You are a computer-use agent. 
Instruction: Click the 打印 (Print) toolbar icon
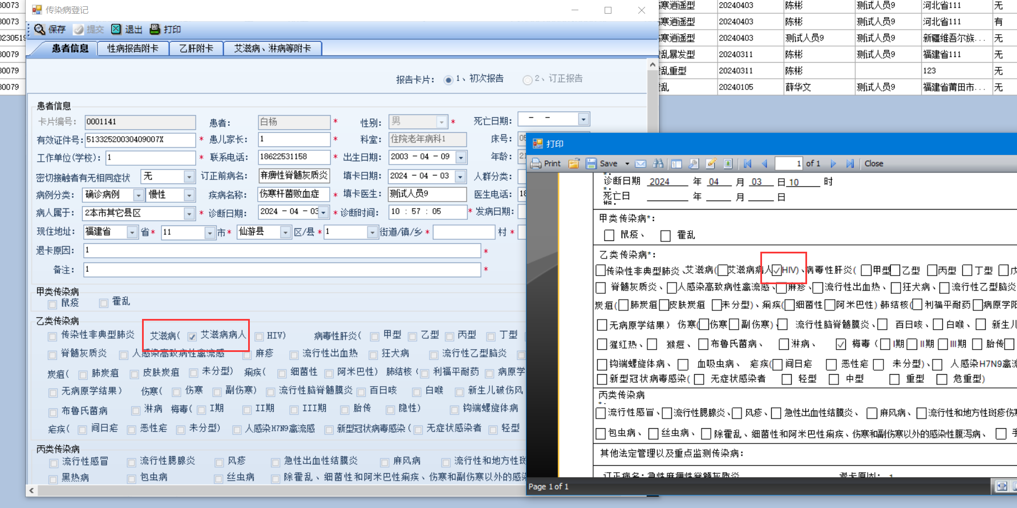click(x=155, y=29)
